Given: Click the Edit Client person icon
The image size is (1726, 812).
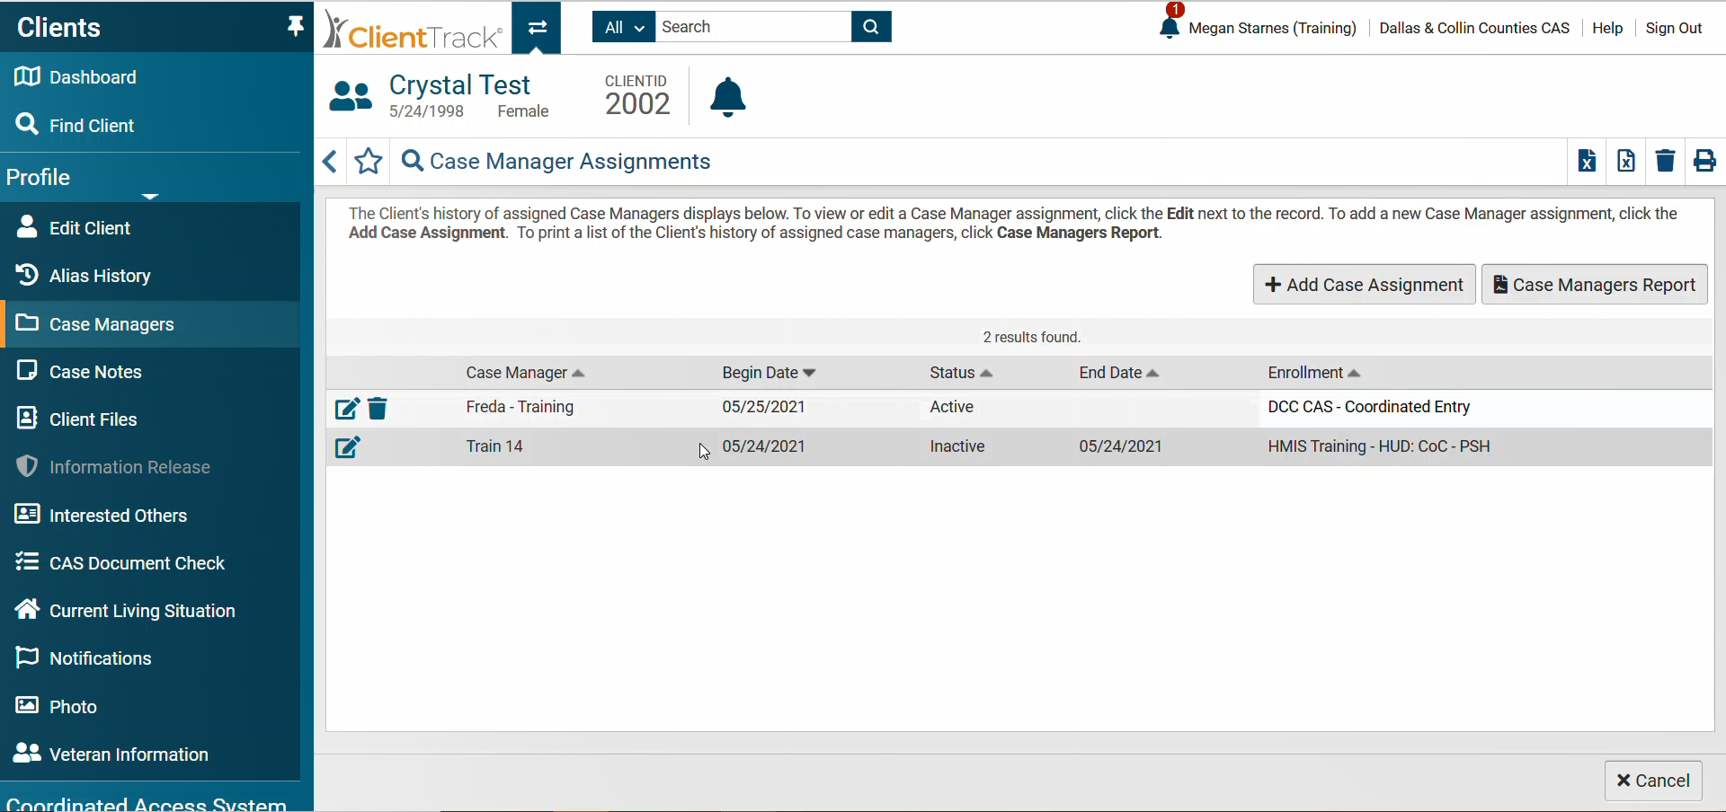Looking at the screenshot, I should 27,226.
